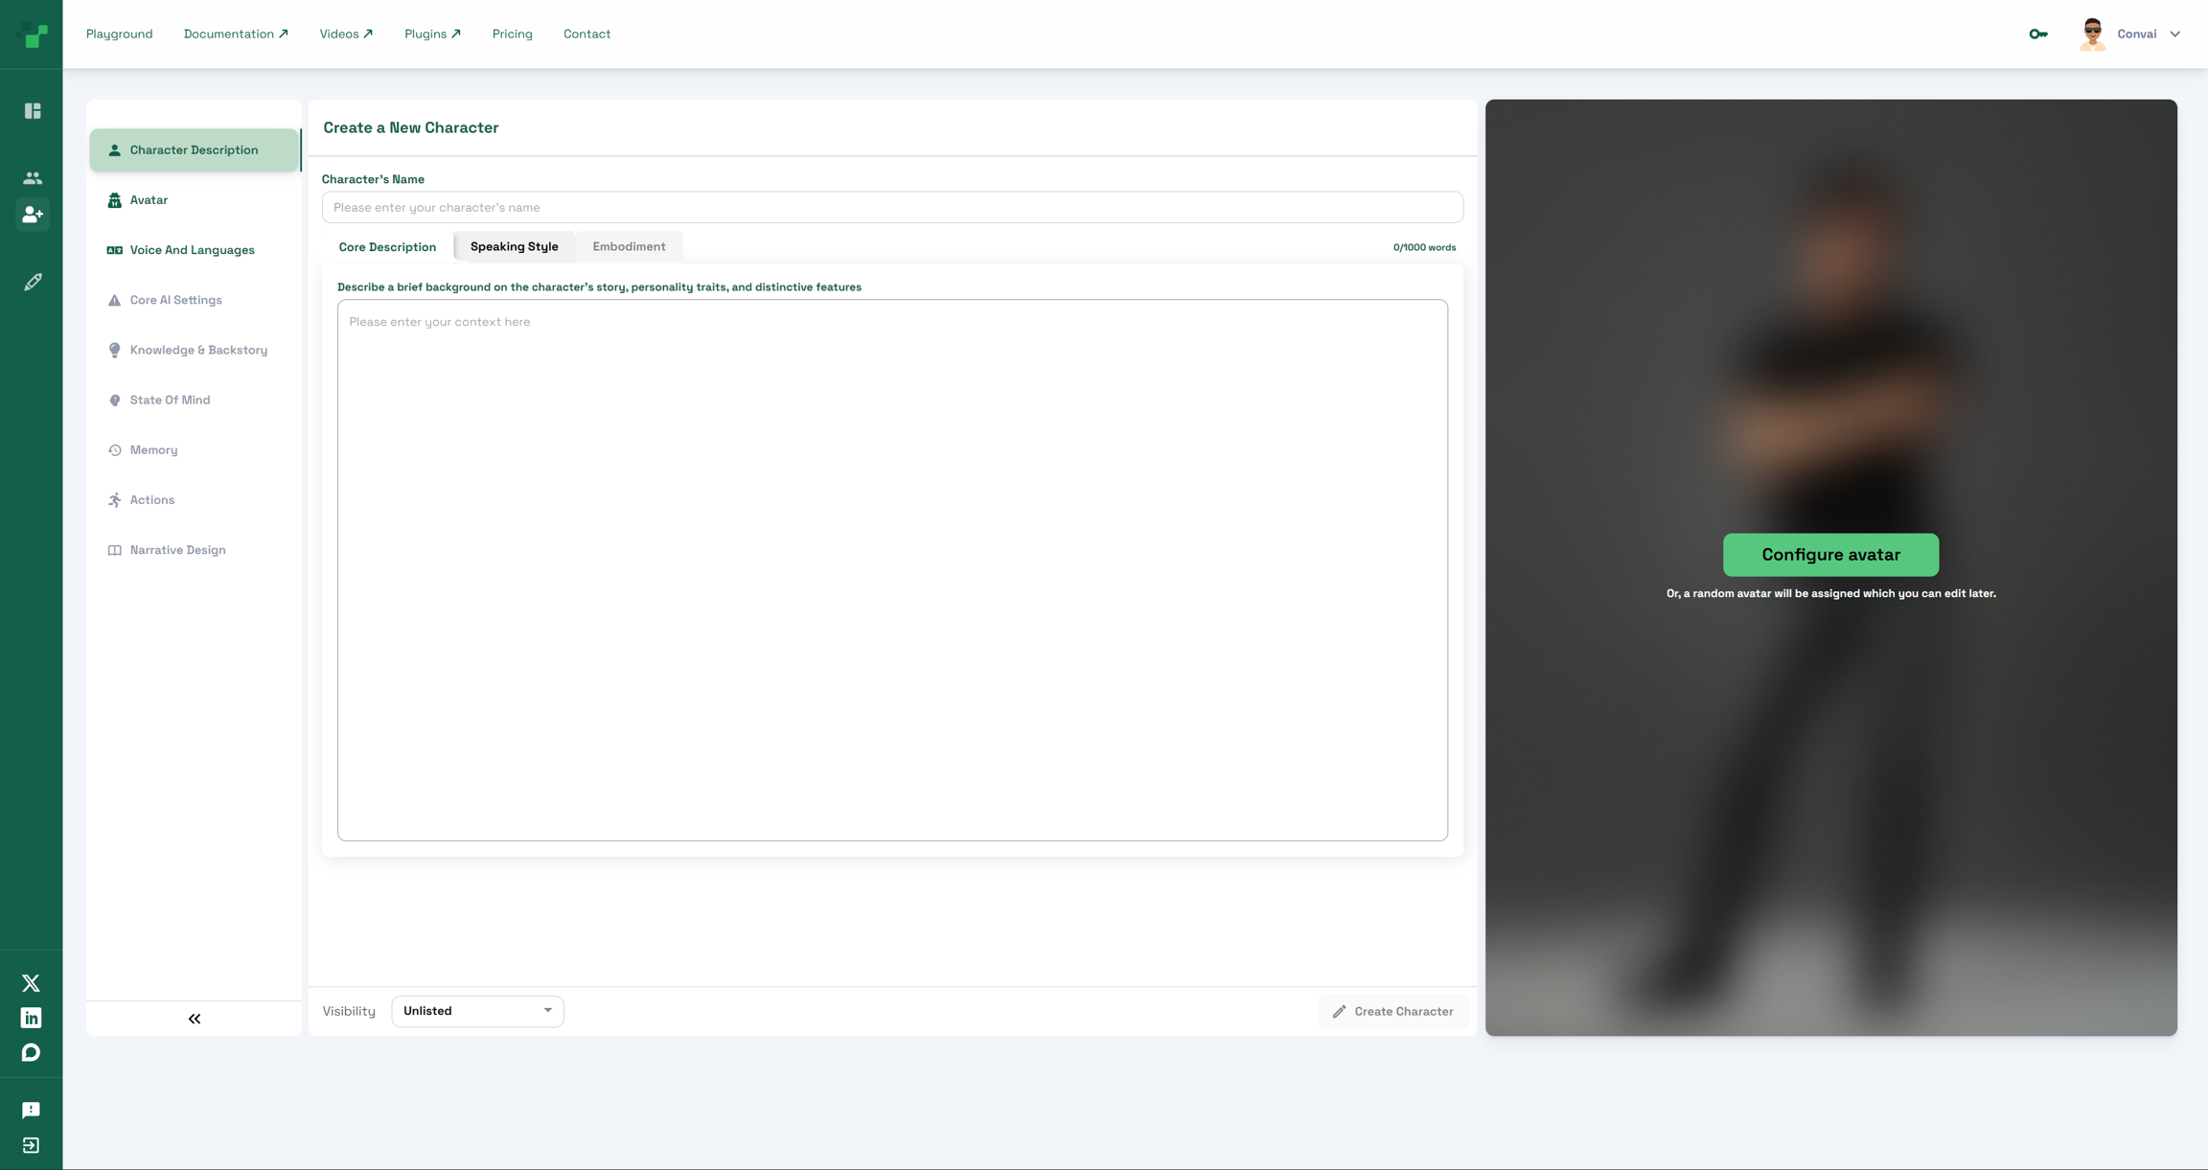
Task: Open the X (Twitter) social icon
Action: [31, 983]
